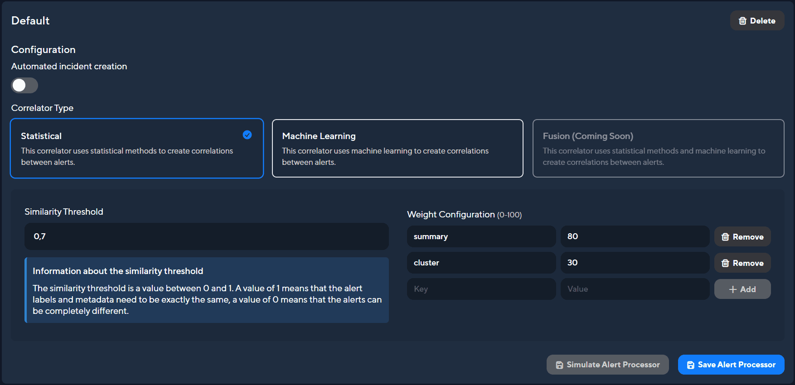This screenshot has height=385, width=795.
Task: Click 'Information about the similarity threshold' heading
Action: click(118, 271)
